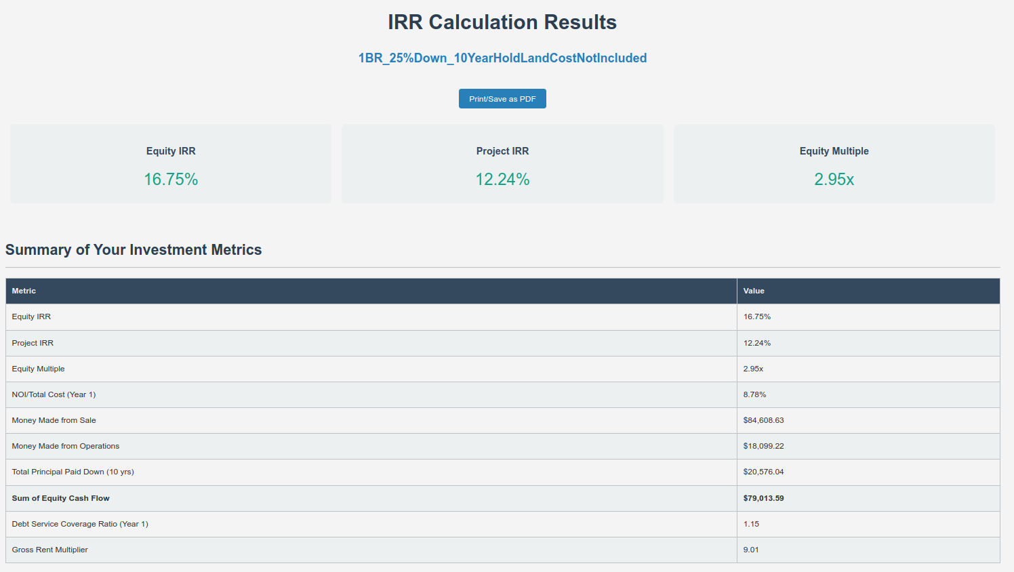Click the 2.95x table cell
1014x572 pixels.
868,369
